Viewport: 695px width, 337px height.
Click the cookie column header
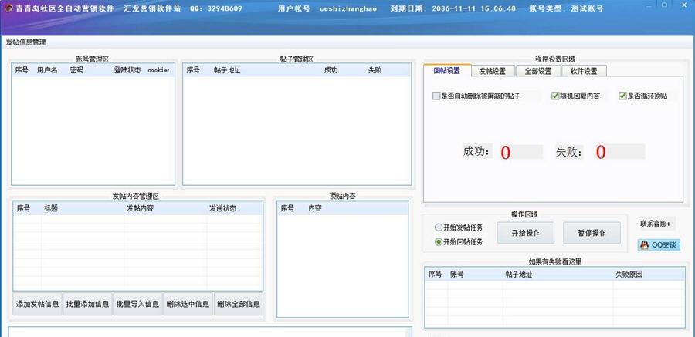point(158,70)
